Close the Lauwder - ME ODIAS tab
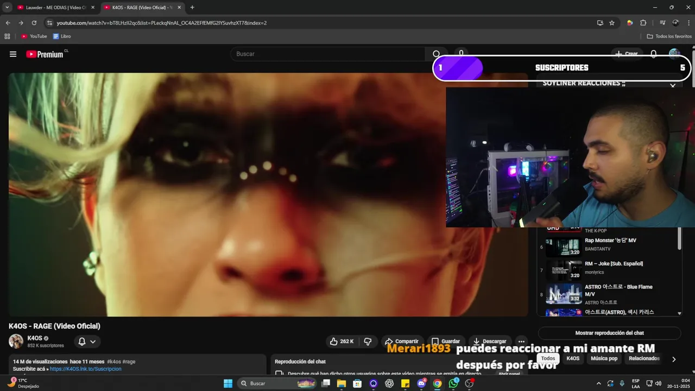The image size is (695, 391). coord(92,8)
